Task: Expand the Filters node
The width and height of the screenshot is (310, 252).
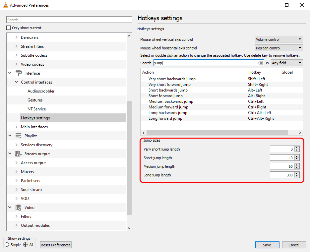Action: pos(16,217)
